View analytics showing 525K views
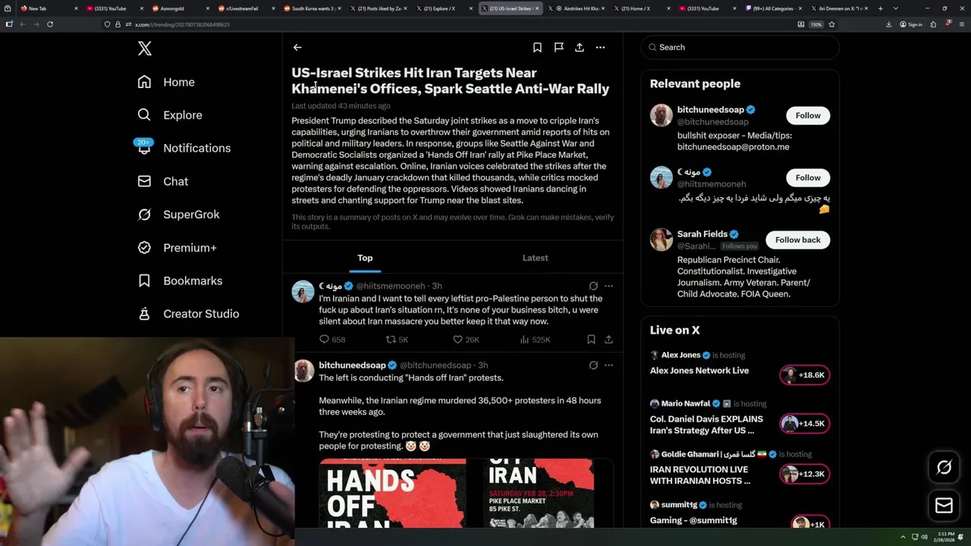The width and height of the screenshot is (971, 546). pyautogui.click(x=535, y=340)
